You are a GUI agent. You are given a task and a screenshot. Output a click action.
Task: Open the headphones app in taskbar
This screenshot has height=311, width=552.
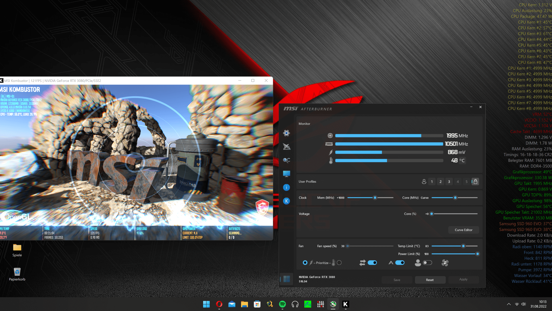pyautogui.click(x=295, y=304)
